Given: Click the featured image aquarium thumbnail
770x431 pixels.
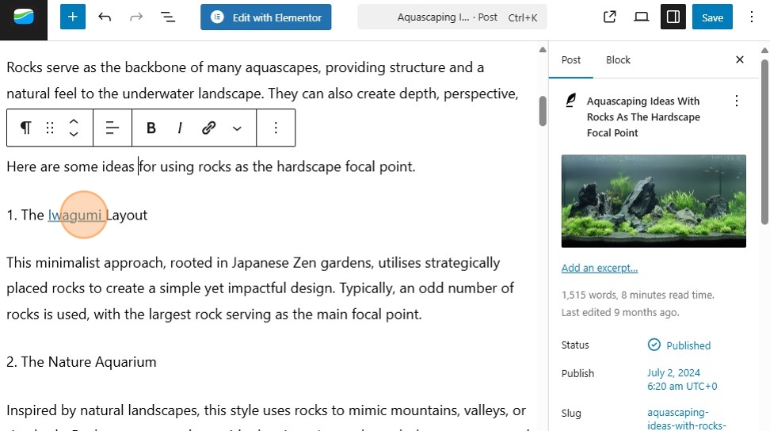Looking at the screenshot, I should pos(654,200).
